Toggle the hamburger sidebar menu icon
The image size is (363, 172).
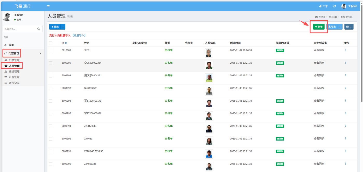pos(48,6)
